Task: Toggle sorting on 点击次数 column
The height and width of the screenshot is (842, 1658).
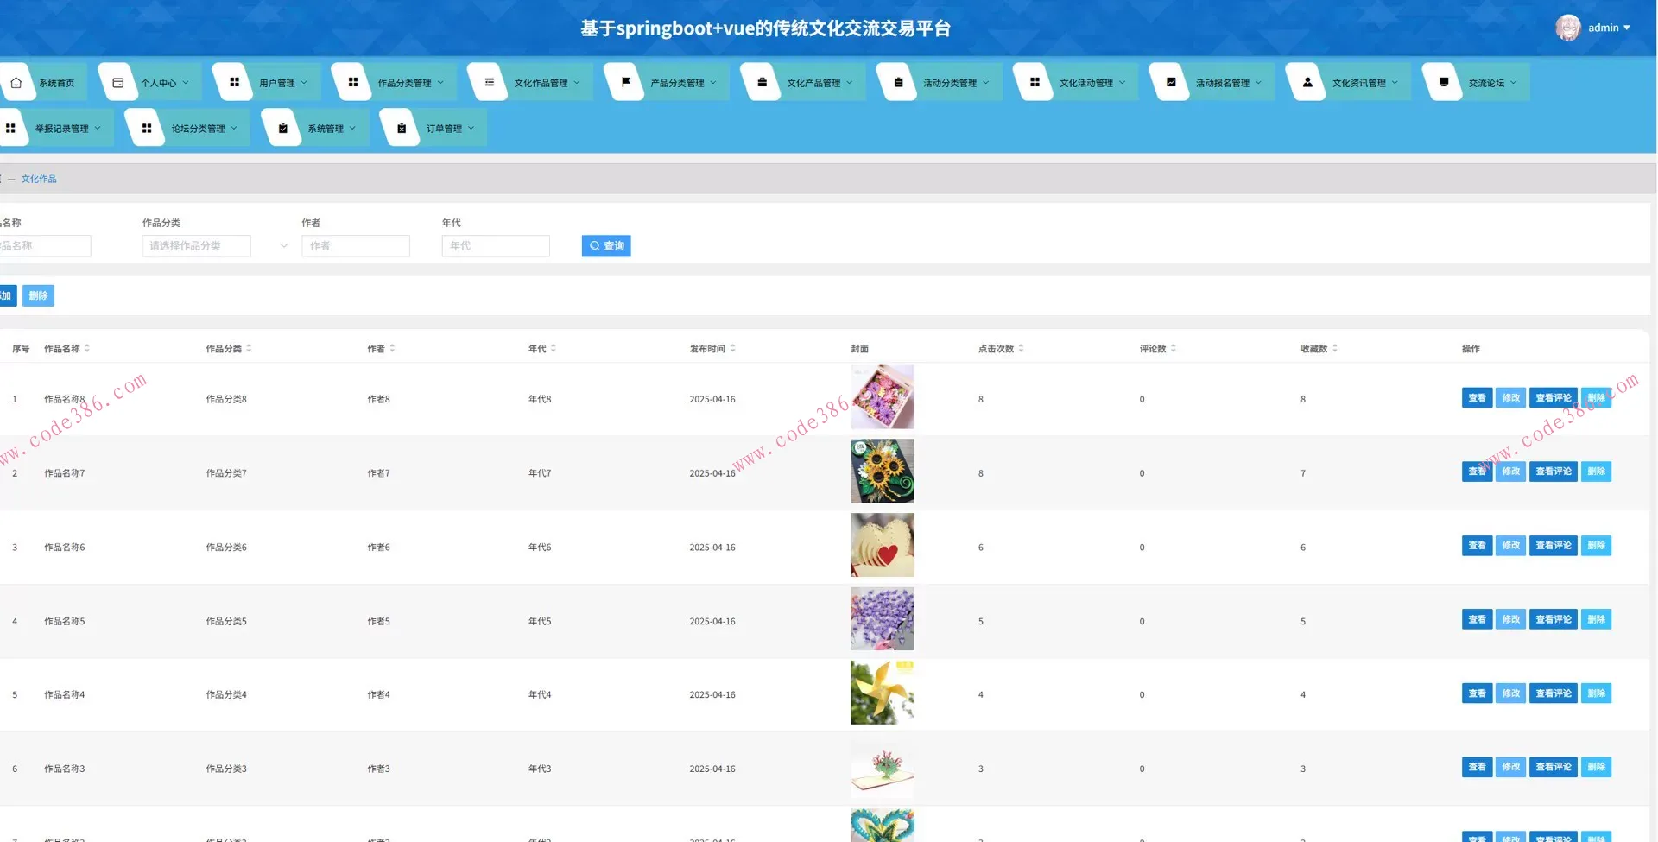Action: click(1020, 348)
